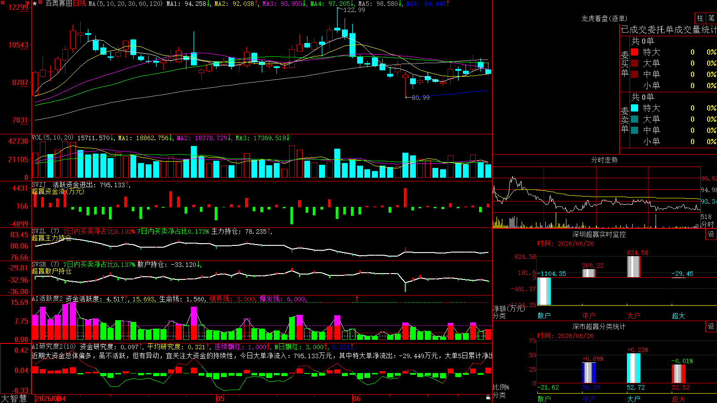The height and width of the screenshot is (403, 717).
Task: Click the 小单 row under 委卖单
Action: pyautogui.click(x=674, y=141)
